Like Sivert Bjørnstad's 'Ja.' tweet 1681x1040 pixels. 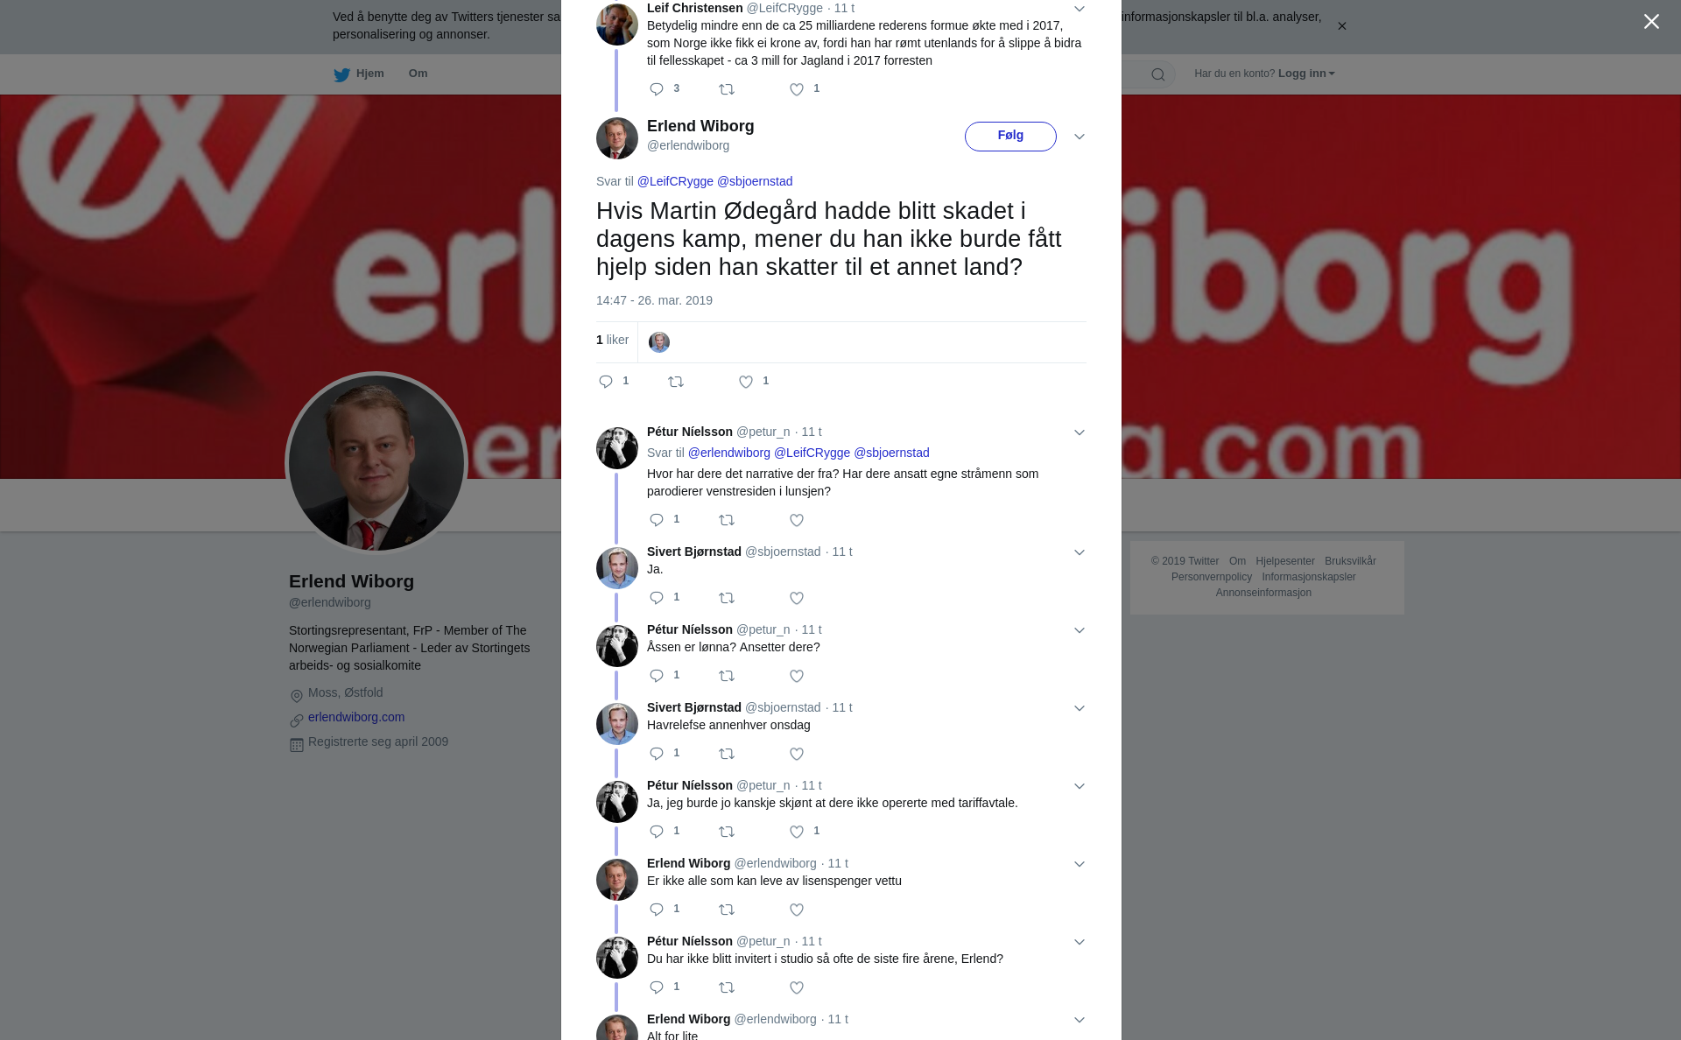[x=797, y=598]
